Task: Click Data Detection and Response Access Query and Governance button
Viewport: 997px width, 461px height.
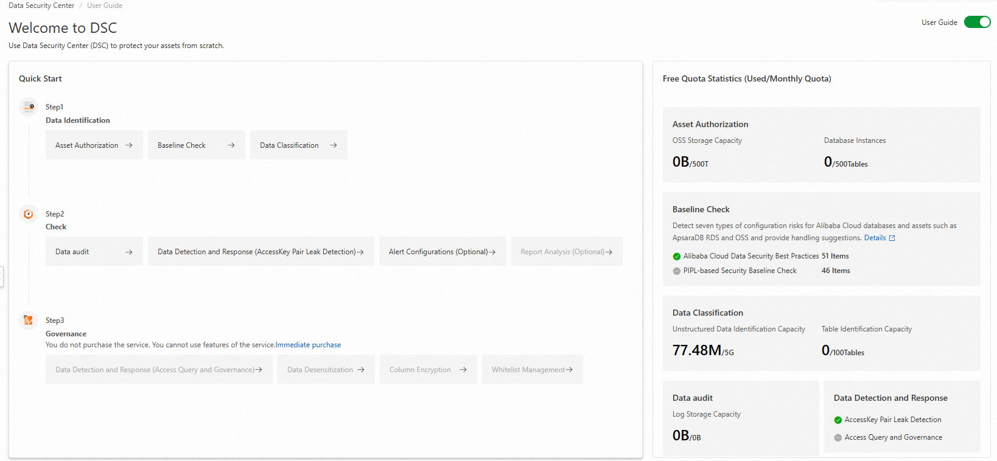Action: (x=159, y=369)
